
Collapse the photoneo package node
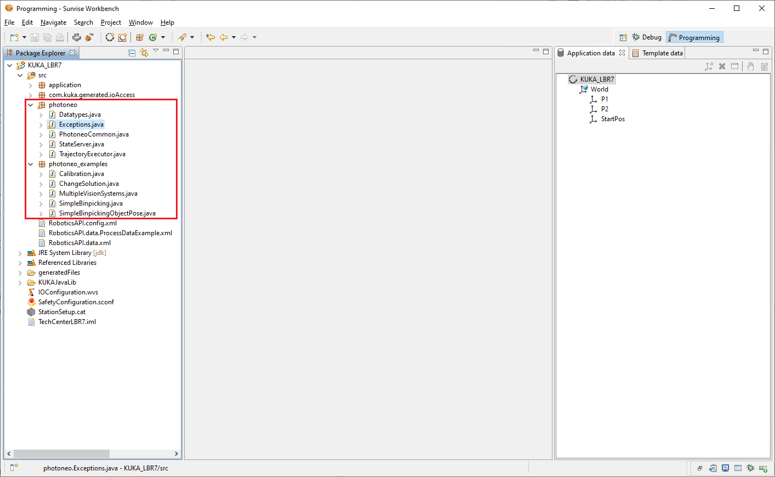point(31,105)
